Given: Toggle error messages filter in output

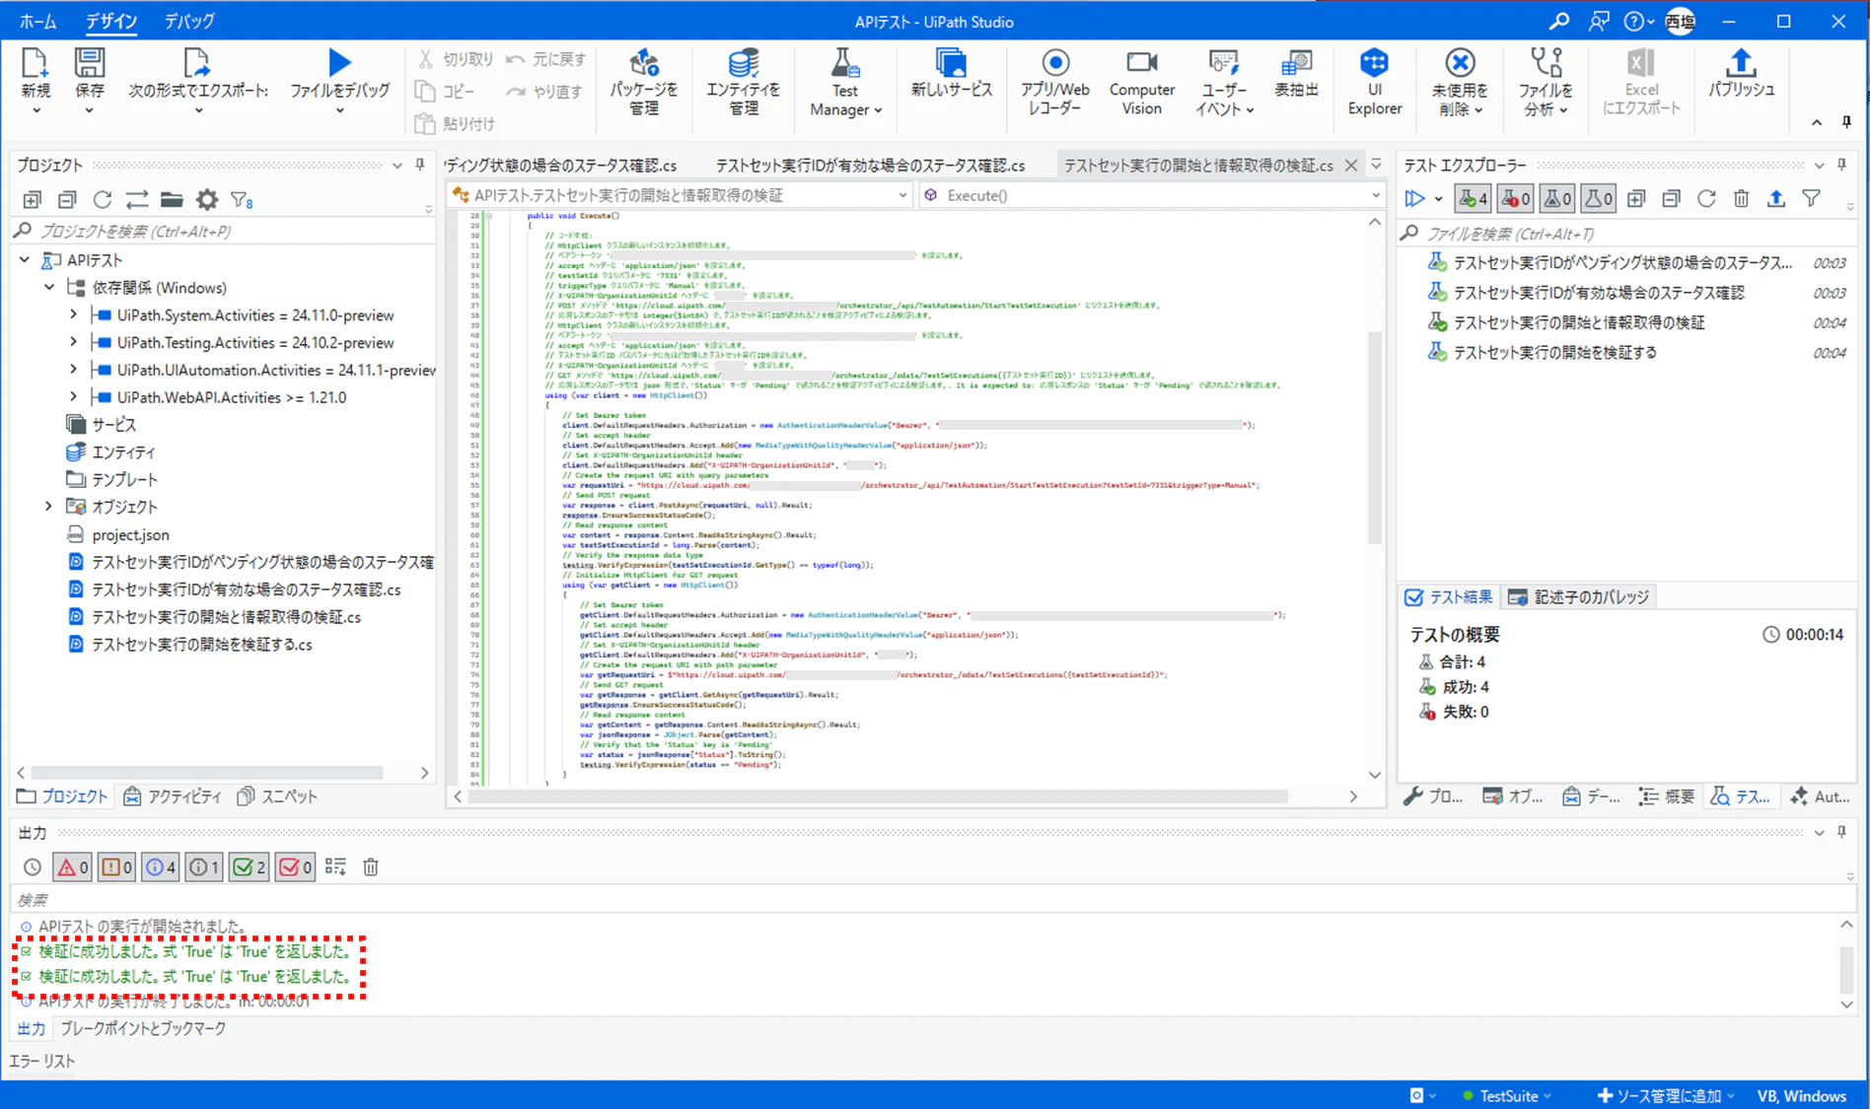Looking at the screenshot, I should coord(72,867).
